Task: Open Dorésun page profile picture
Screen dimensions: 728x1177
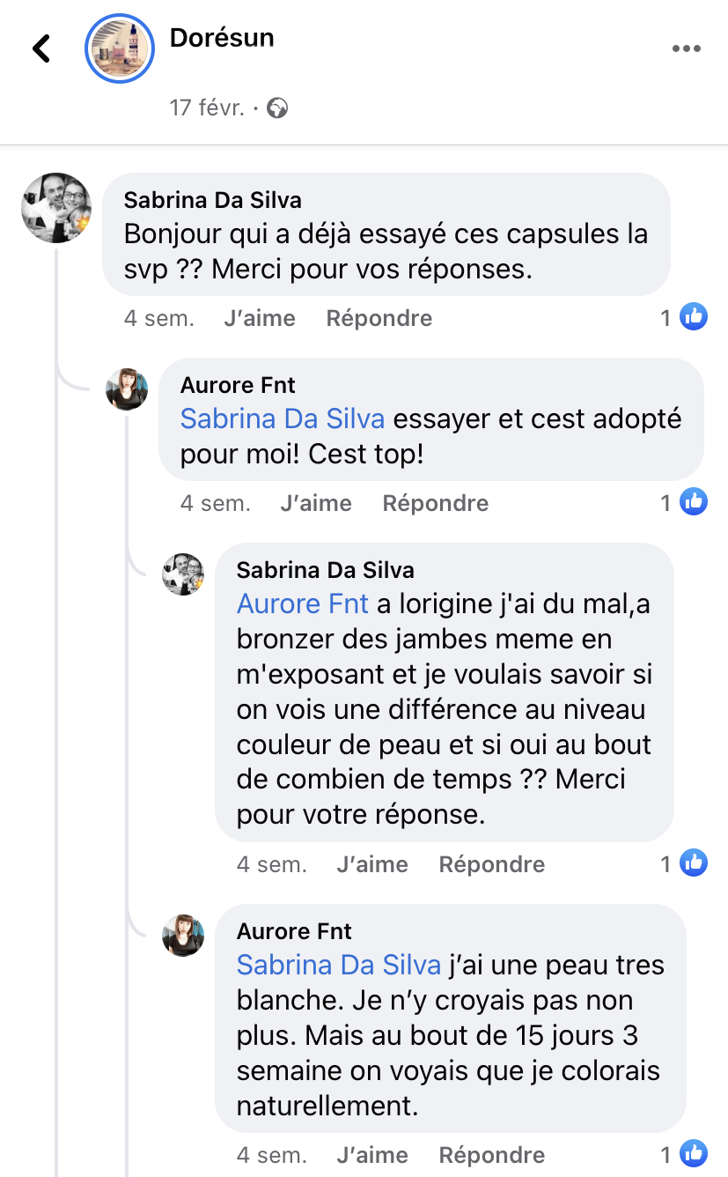Action: pyautogui.click(x=120, y=48)
